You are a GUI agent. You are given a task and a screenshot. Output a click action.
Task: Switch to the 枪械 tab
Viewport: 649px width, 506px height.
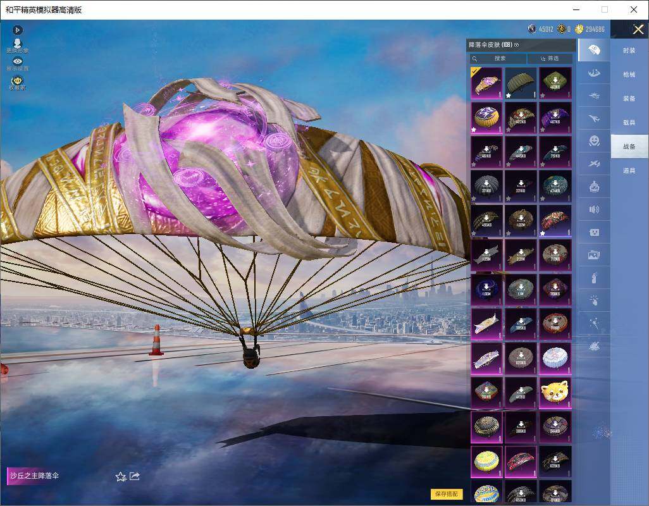[x=629, y=75]
